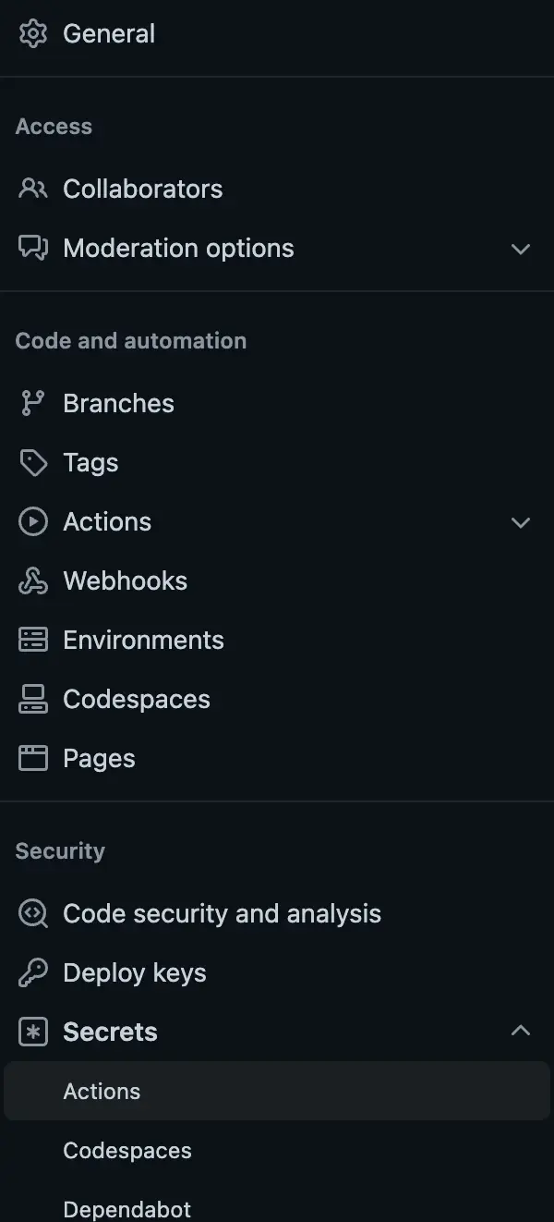This screenshot has height=1222, width=554.
Task: Expand the Moderation options chevron
Action: pos(521,249)
